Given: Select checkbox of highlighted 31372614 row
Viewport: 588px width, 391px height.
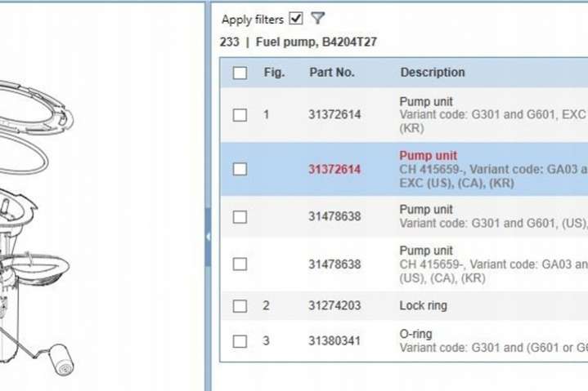Looking at the screenshot, I should 240,169.
